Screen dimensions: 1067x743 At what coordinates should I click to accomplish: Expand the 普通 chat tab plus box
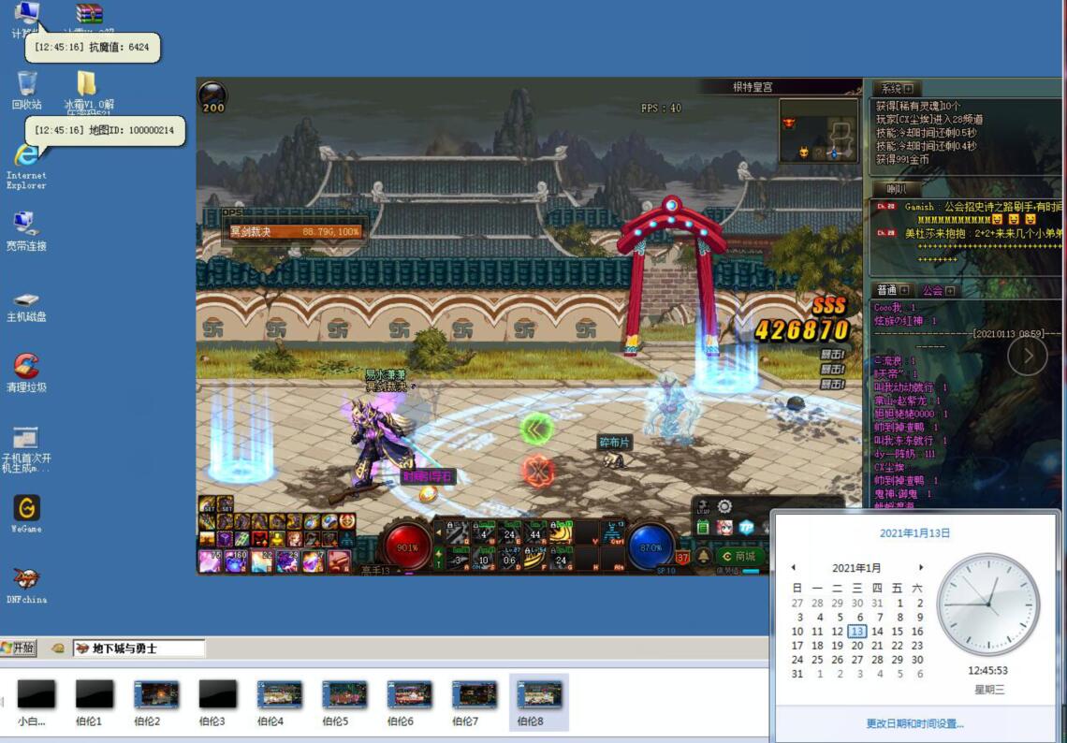click(x=904, y=290)
